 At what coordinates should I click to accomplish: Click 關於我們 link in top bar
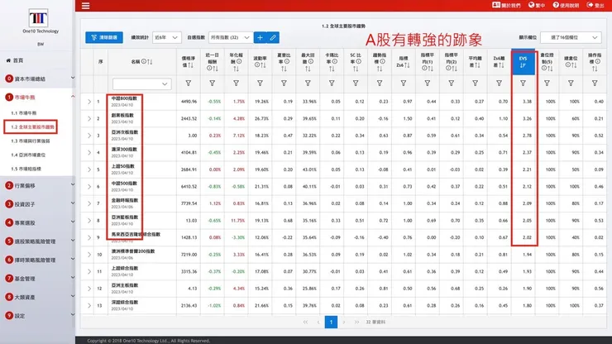click(x=506, y=5)
